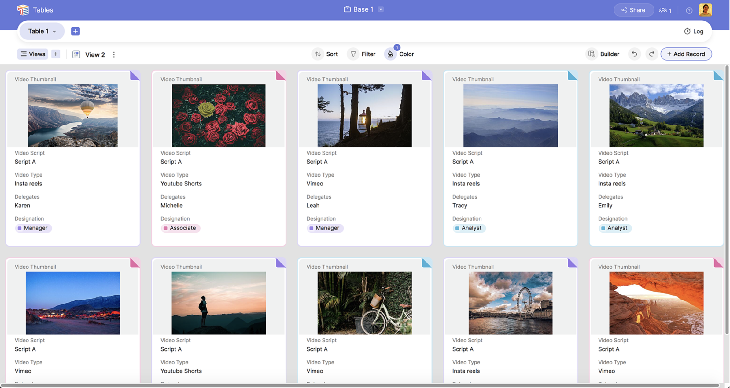Open the Color options menu

pyautogui.click(x=399, y=54)
